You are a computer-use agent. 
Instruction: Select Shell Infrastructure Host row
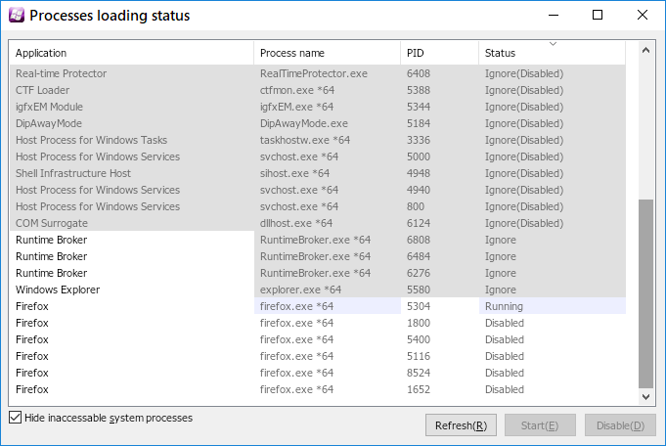pos(318,173)
